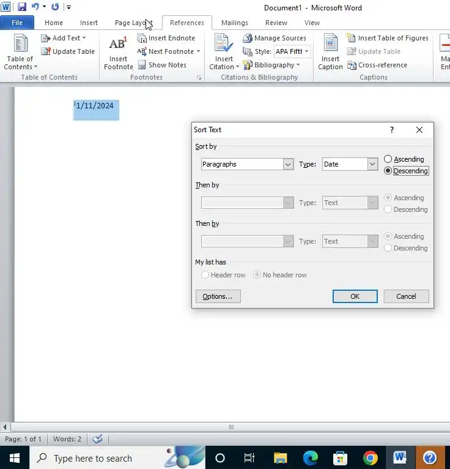
Task: Click the horizontal scrollbar left arrow
Action: click(x=4, y=427)
